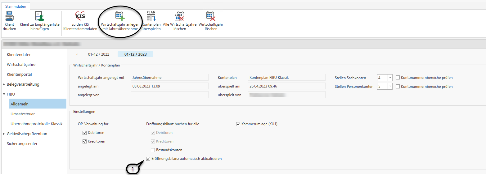486x175 pixels.
Task: Expand the Belegverarbeitung tree node
Action: coord(4,84)
